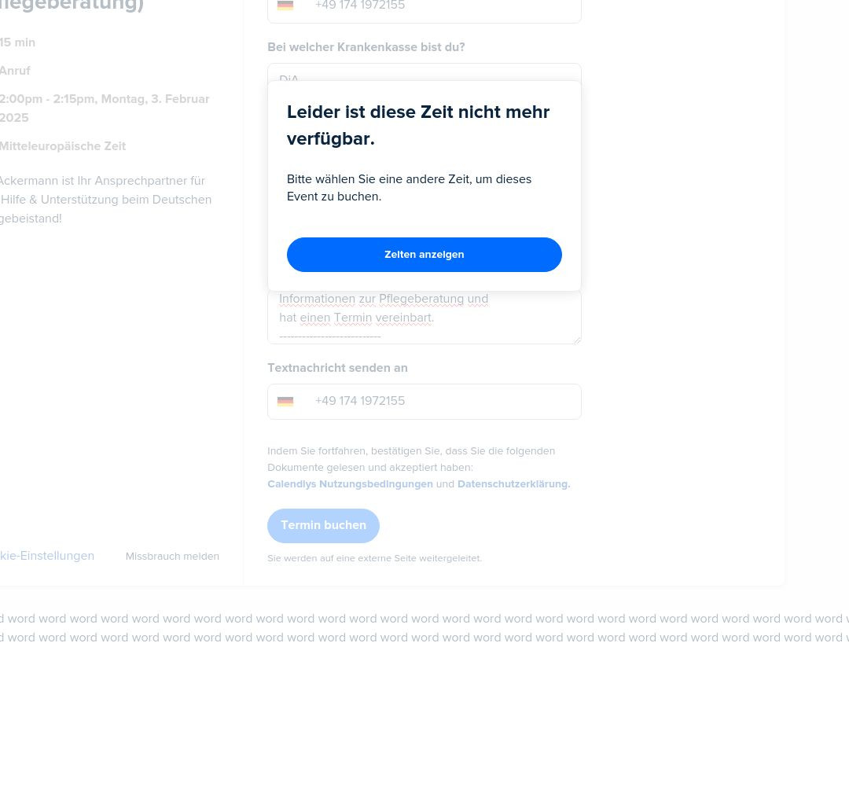Click Missbrauch melden link
Screen dimensions: 849x805
(x=172, y=556)
